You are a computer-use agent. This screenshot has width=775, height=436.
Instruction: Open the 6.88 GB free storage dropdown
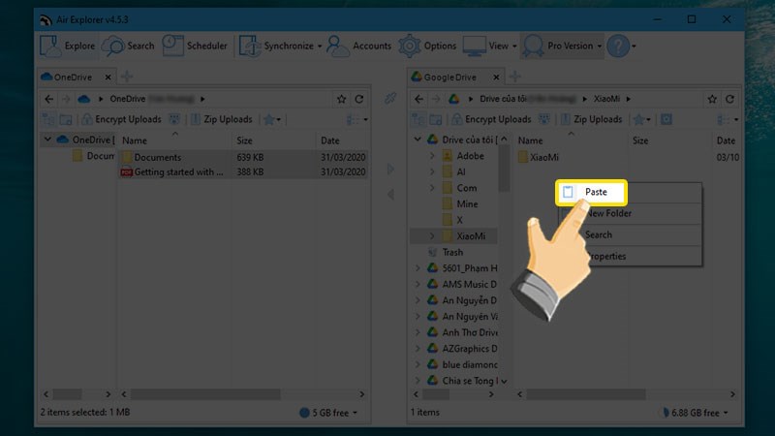click(x=696, y=413)
